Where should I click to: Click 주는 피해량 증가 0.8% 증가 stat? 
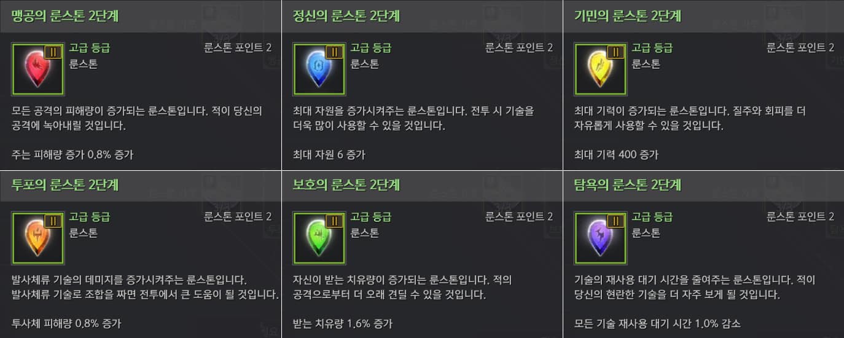[x=72, y=154]
